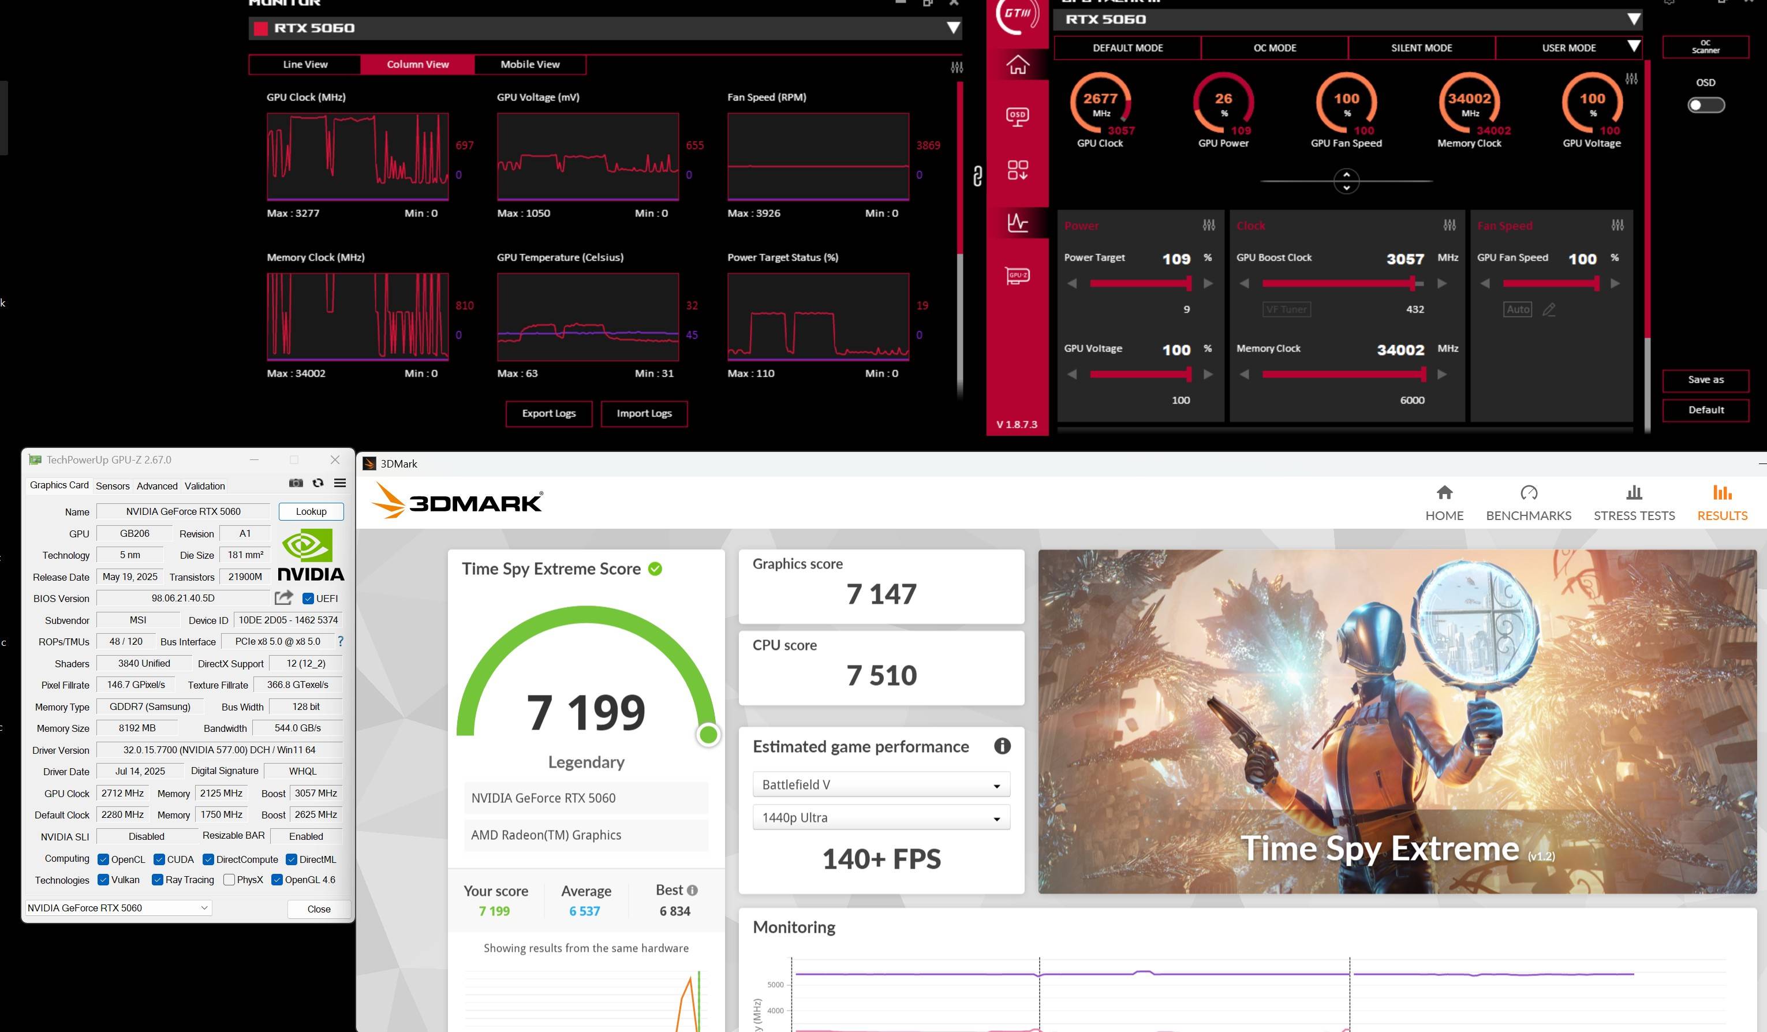Select DEFAULT MODE profile
Screen dimensions: 1767x1032
pyautogui.click(x=1127, y=48)
